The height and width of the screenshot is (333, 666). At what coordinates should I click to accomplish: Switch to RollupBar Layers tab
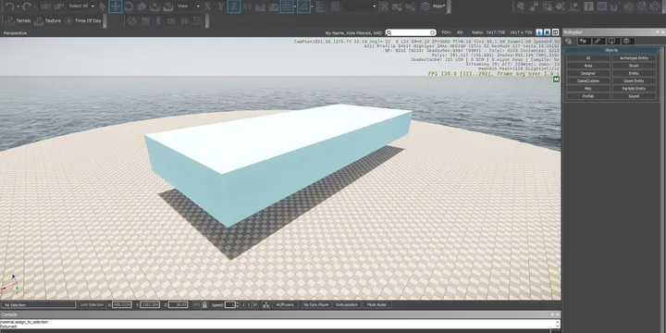(628, 42)
